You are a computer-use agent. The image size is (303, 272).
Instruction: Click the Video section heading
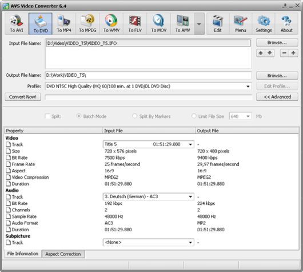tap(12, 138)
